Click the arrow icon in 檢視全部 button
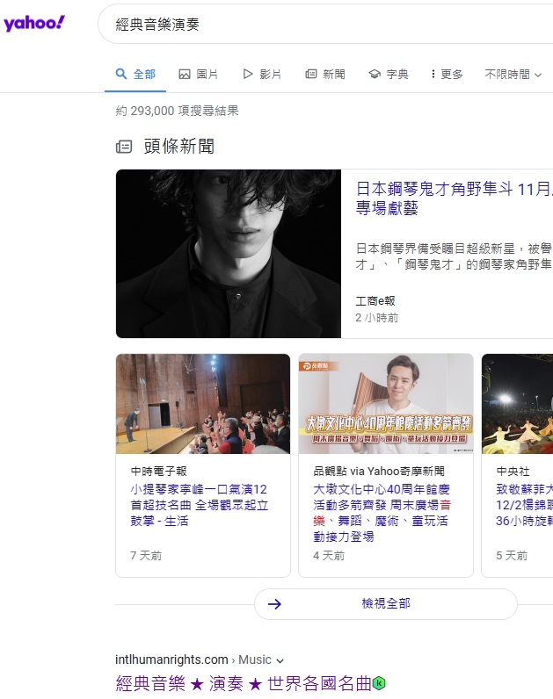 tap(274, 603)
